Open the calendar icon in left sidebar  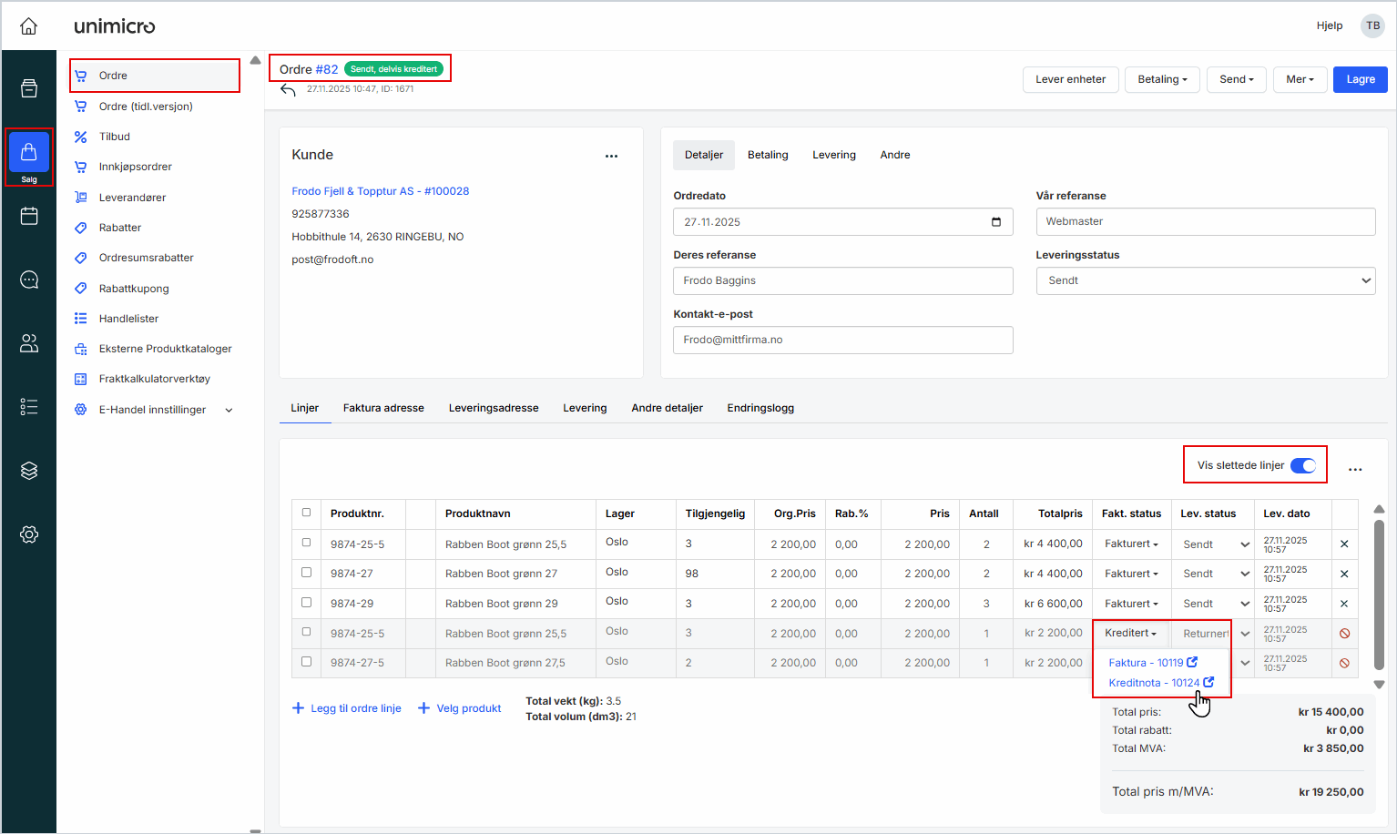pos(29,216)
